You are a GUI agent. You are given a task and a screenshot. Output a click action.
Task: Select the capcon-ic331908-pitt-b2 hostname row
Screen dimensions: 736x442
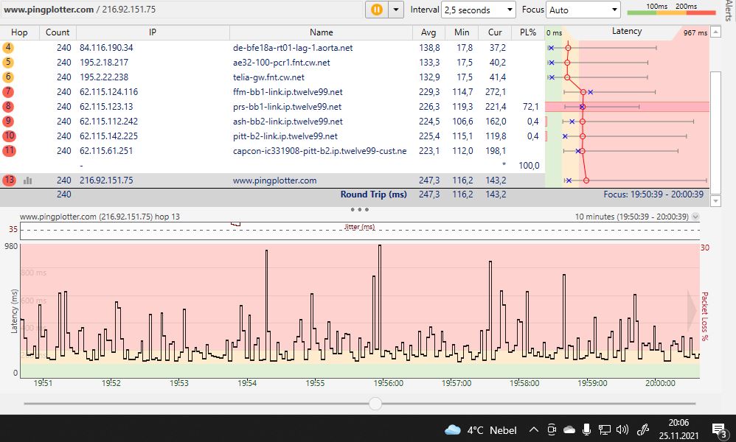pos(319,151)
